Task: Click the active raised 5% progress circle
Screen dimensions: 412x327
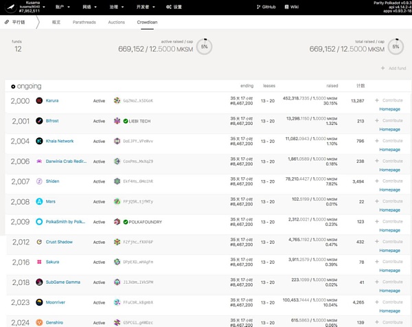Action: (203, 47)
